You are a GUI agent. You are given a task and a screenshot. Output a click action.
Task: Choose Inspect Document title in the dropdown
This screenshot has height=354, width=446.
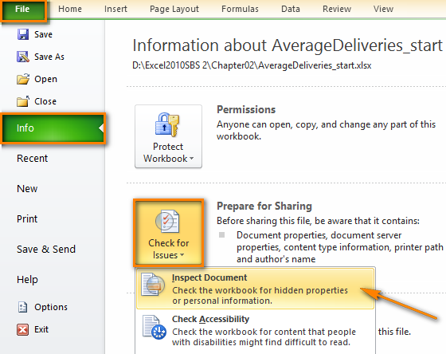coord(209,277)
